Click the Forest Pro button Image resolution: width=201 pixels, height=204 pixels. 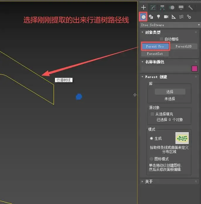point(155,46)
